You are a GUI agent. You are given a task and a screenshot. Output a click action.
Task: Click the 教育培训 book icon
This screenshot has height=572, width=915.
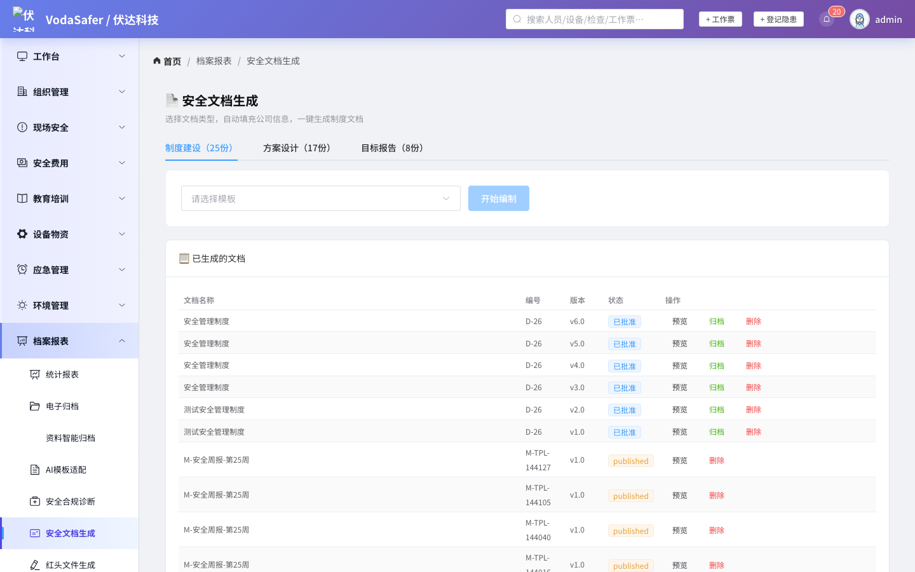(22, 198)
